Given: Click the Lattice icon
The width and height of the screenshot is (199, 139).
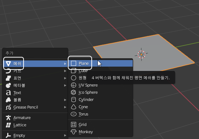Looking at the screenshot, I should [8, 125].
